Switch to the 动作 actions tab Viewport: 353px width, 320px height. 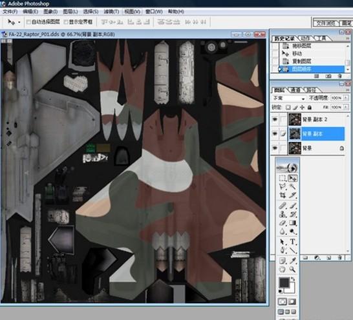306,39
